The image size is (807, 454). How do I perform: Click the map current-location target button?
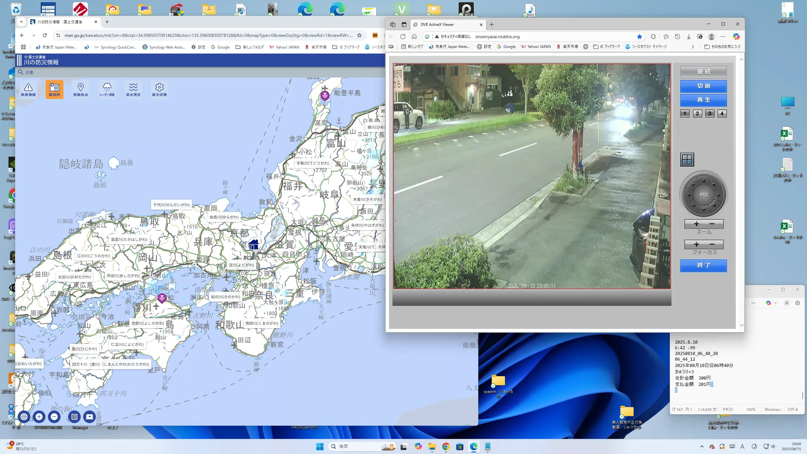pos(24,417)
